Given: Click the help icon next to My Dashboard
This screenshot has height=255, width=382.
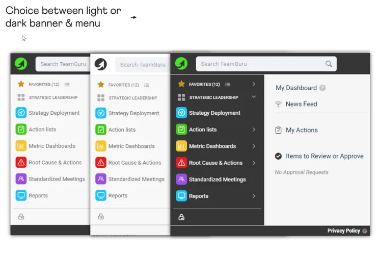Looking at the screenshot, I should [x=322, y=88].
